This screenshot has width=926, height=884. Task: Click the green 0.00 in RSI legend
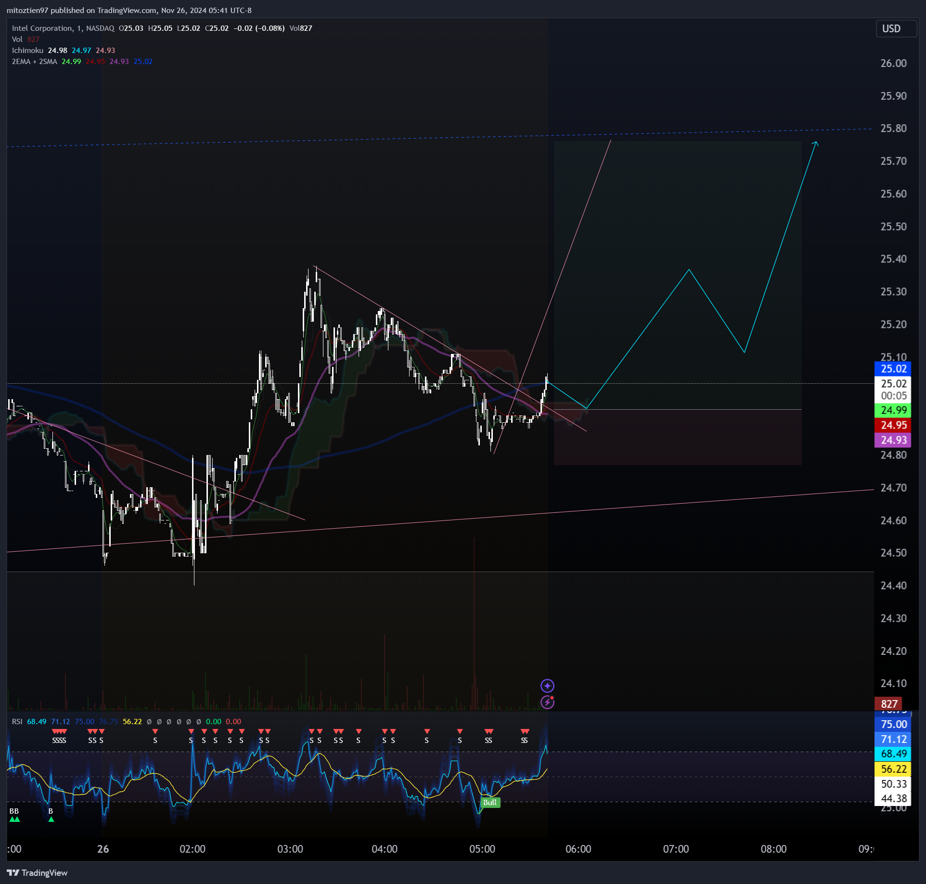point(214,722)
